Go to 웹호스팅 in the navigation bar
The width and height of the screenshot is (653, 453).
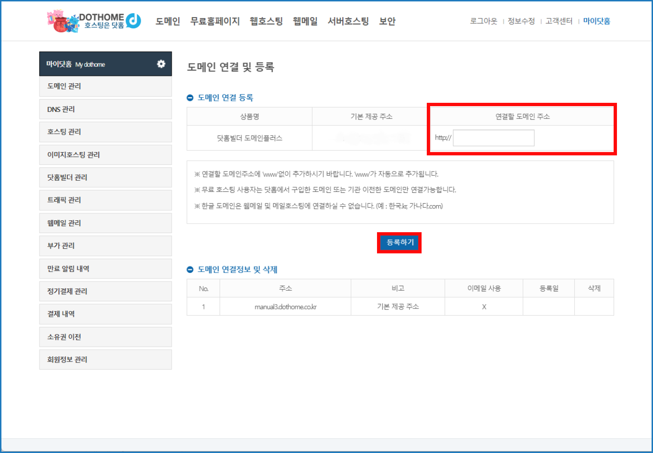coord(266,21)
